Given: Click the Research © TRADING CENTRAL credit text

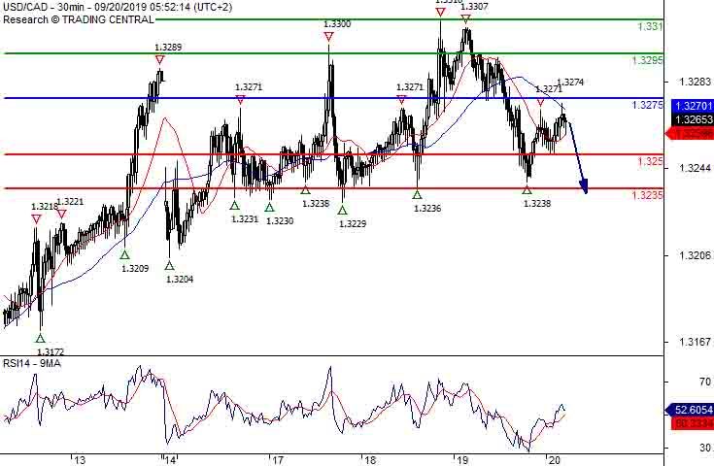Looking at the screenshot, I should (x=79, y=19).
